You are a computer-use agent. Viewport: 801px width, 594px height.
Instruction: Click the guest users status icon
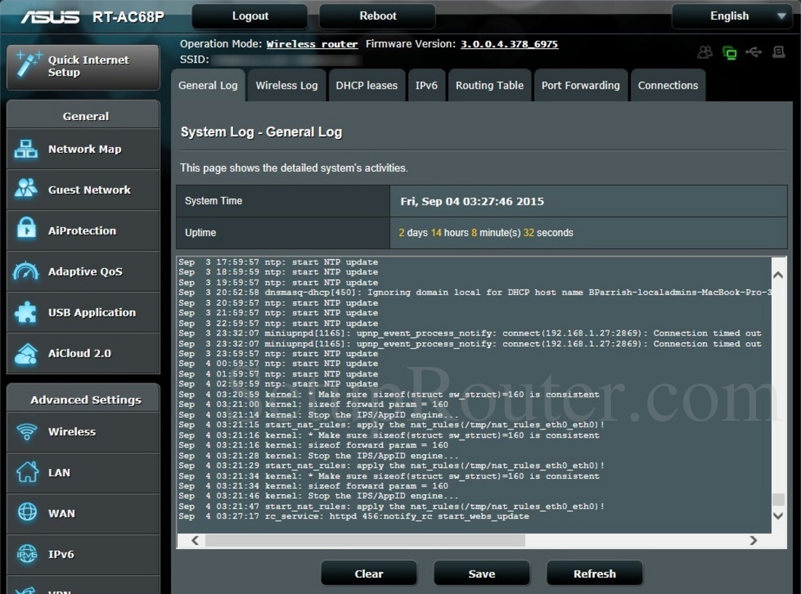tap(705, 52)
